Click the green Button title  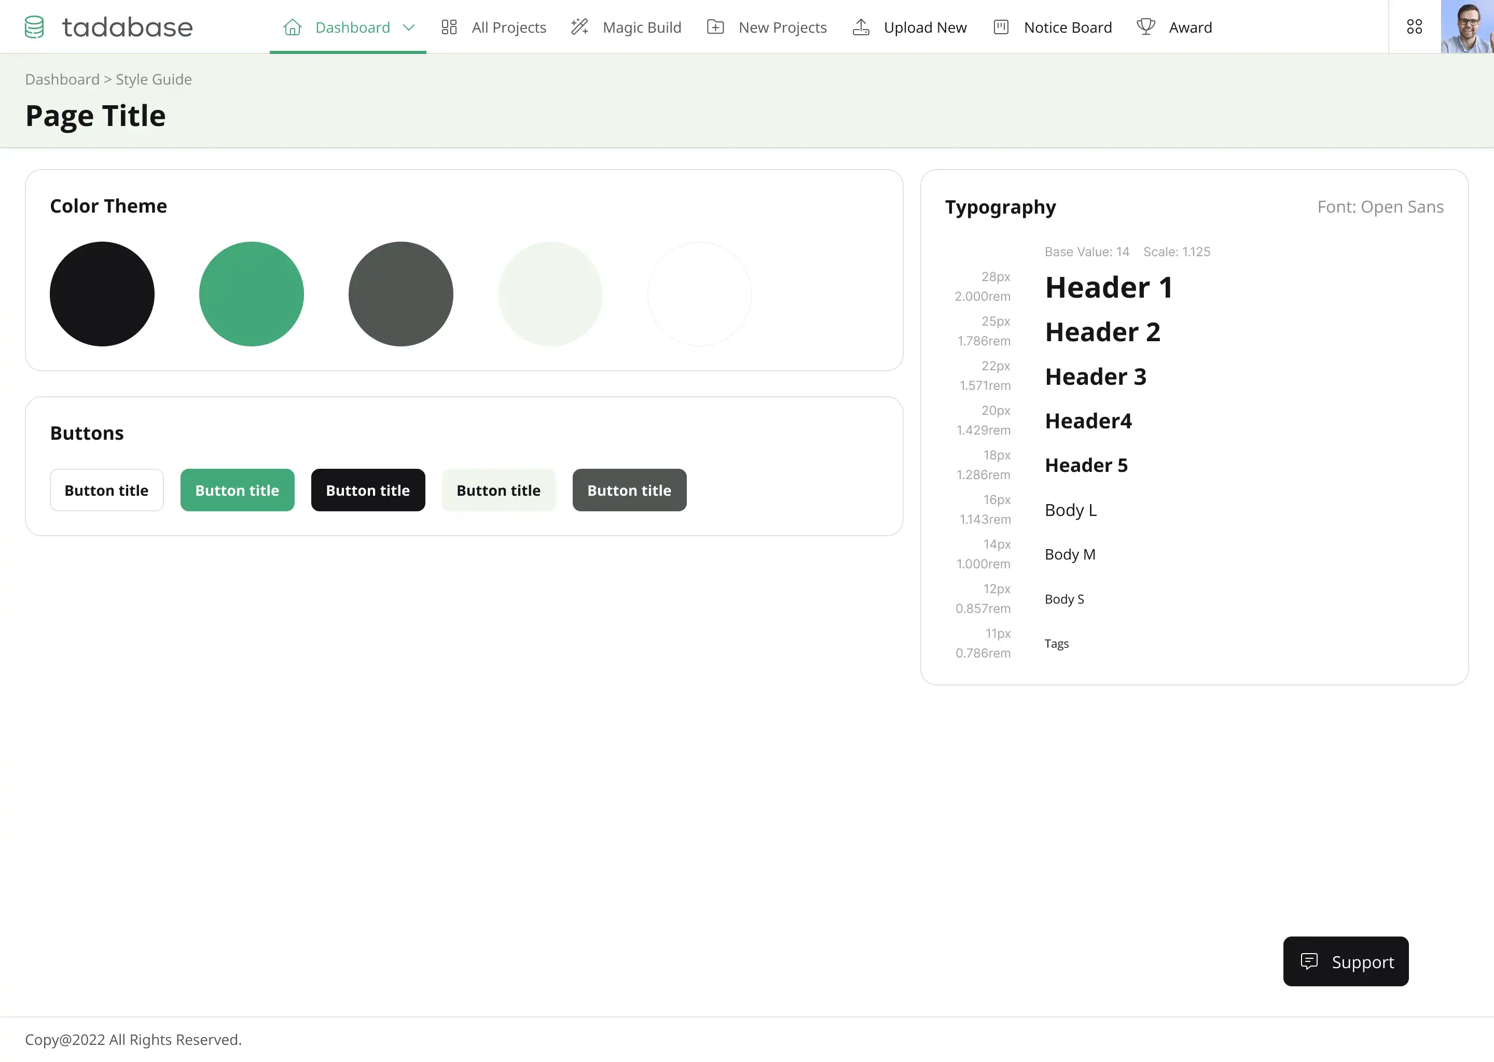click(238, 490)
